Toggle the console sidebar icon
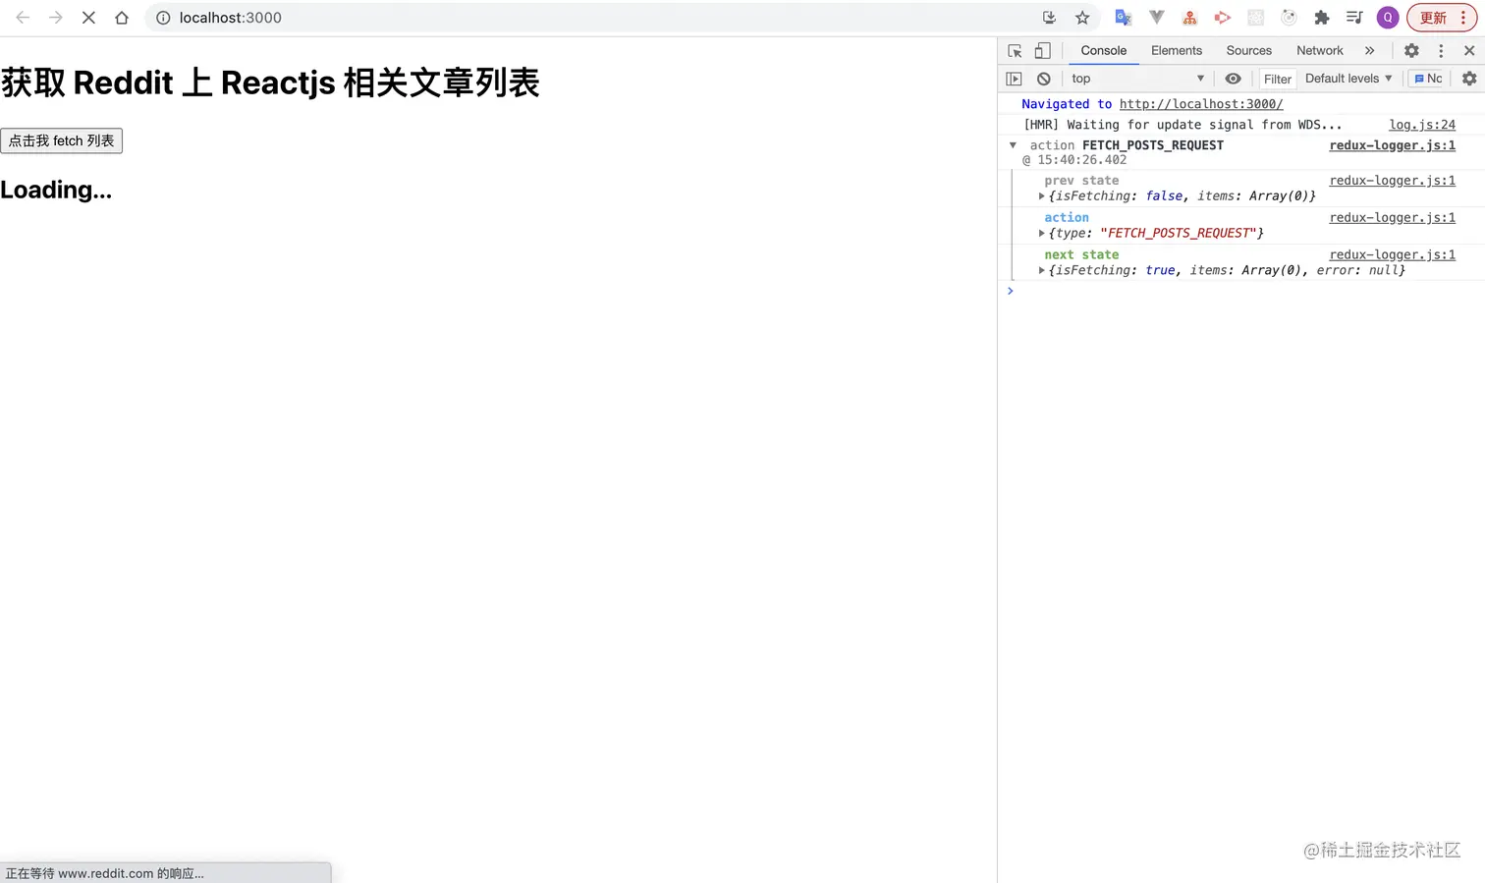 pos(1015,79)
